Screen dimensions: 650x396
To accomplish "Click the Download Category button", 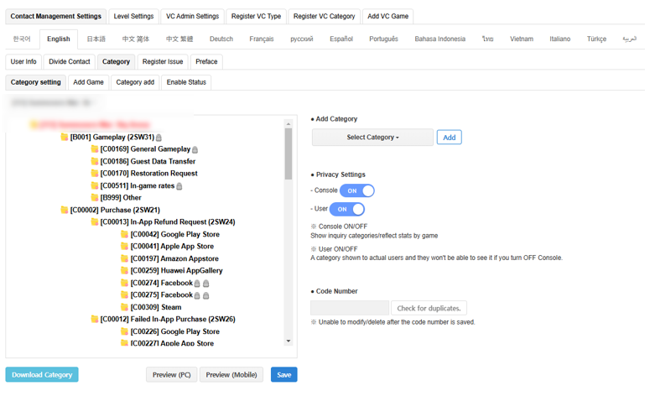I will pos(42,375).
